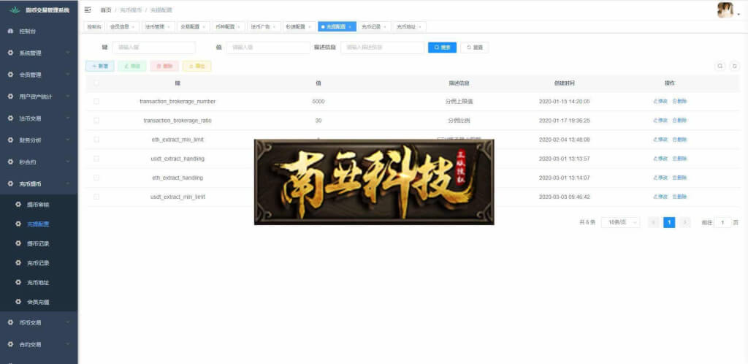Close the 交易配置 tab with its x
Screen dimensions: 748x364
click(204, 27)
